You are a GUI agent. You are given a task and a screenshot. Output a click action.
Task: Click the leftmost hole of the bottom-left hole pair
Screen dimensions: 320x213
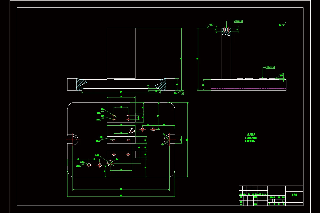pyautogui.click(x=89, y=165)
